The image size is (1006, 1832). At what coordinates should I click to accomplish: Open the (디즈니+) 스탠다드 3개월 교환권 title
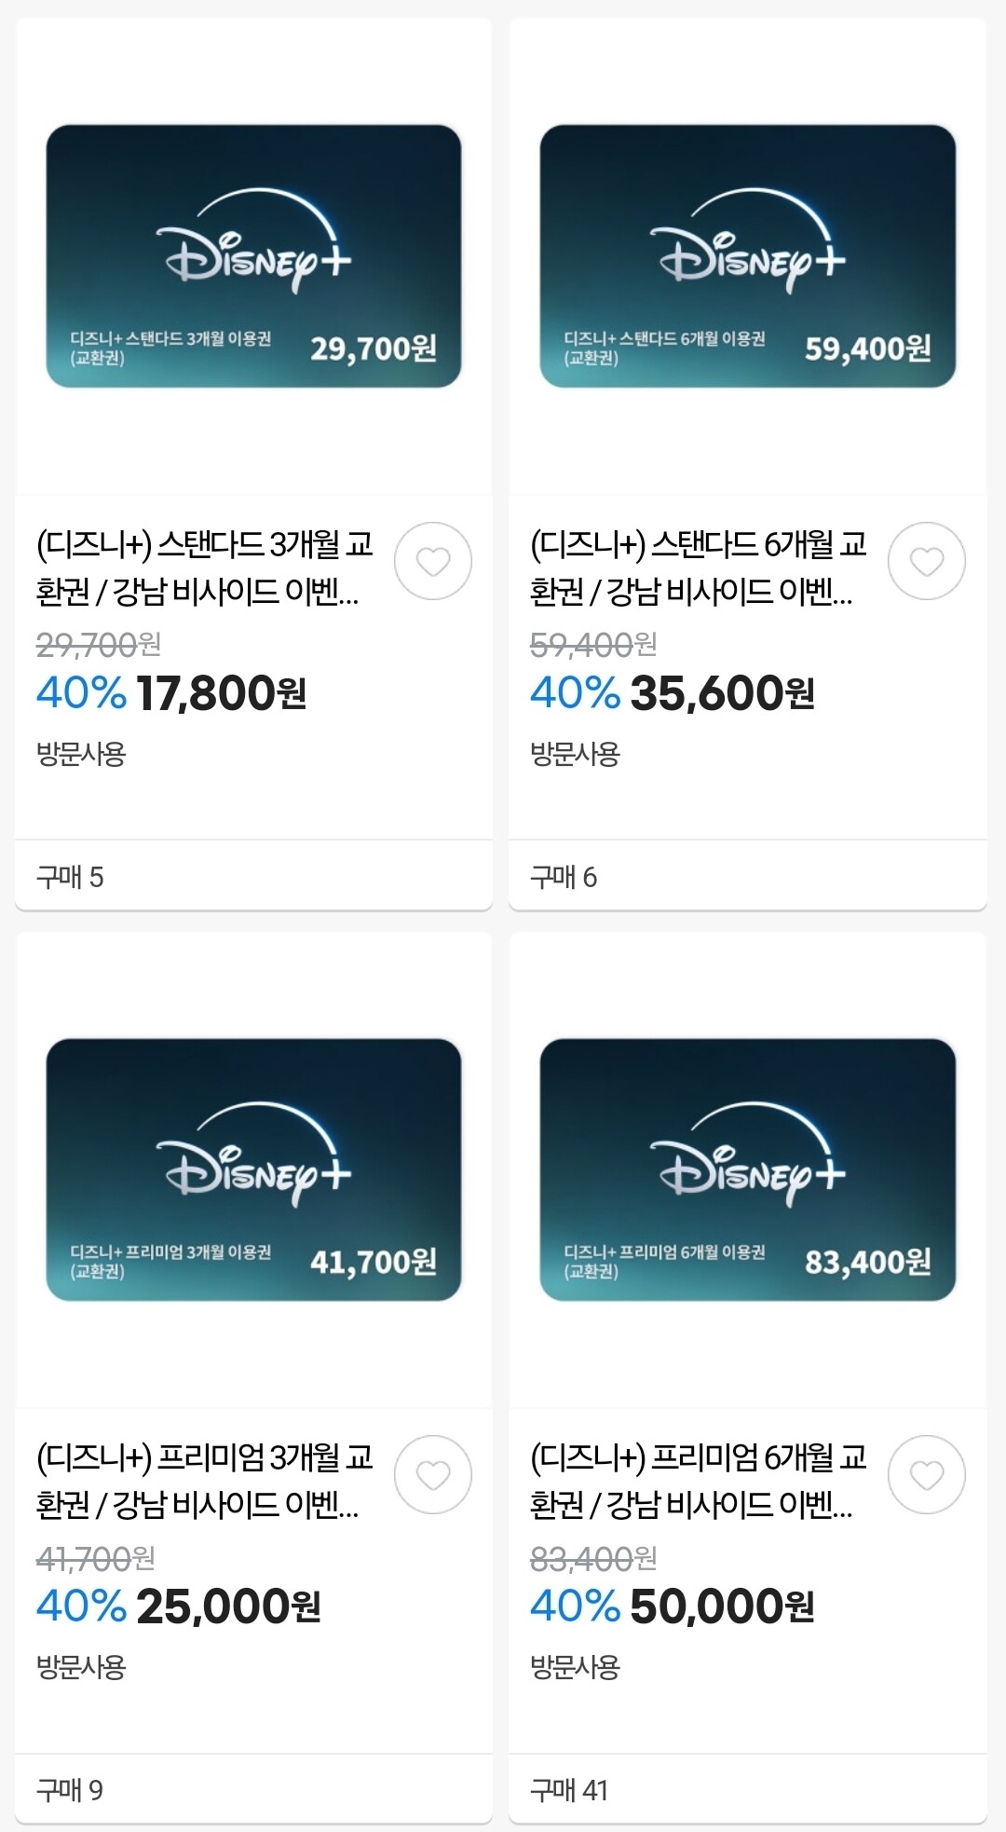click(204, 567)
